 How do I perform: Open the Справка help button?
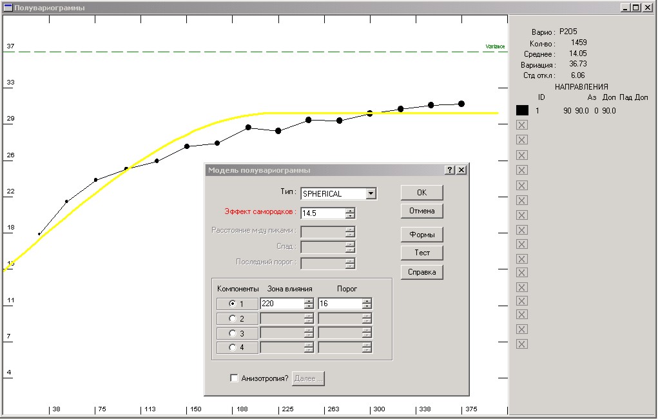pyautogui.click(x=421, y=271)
